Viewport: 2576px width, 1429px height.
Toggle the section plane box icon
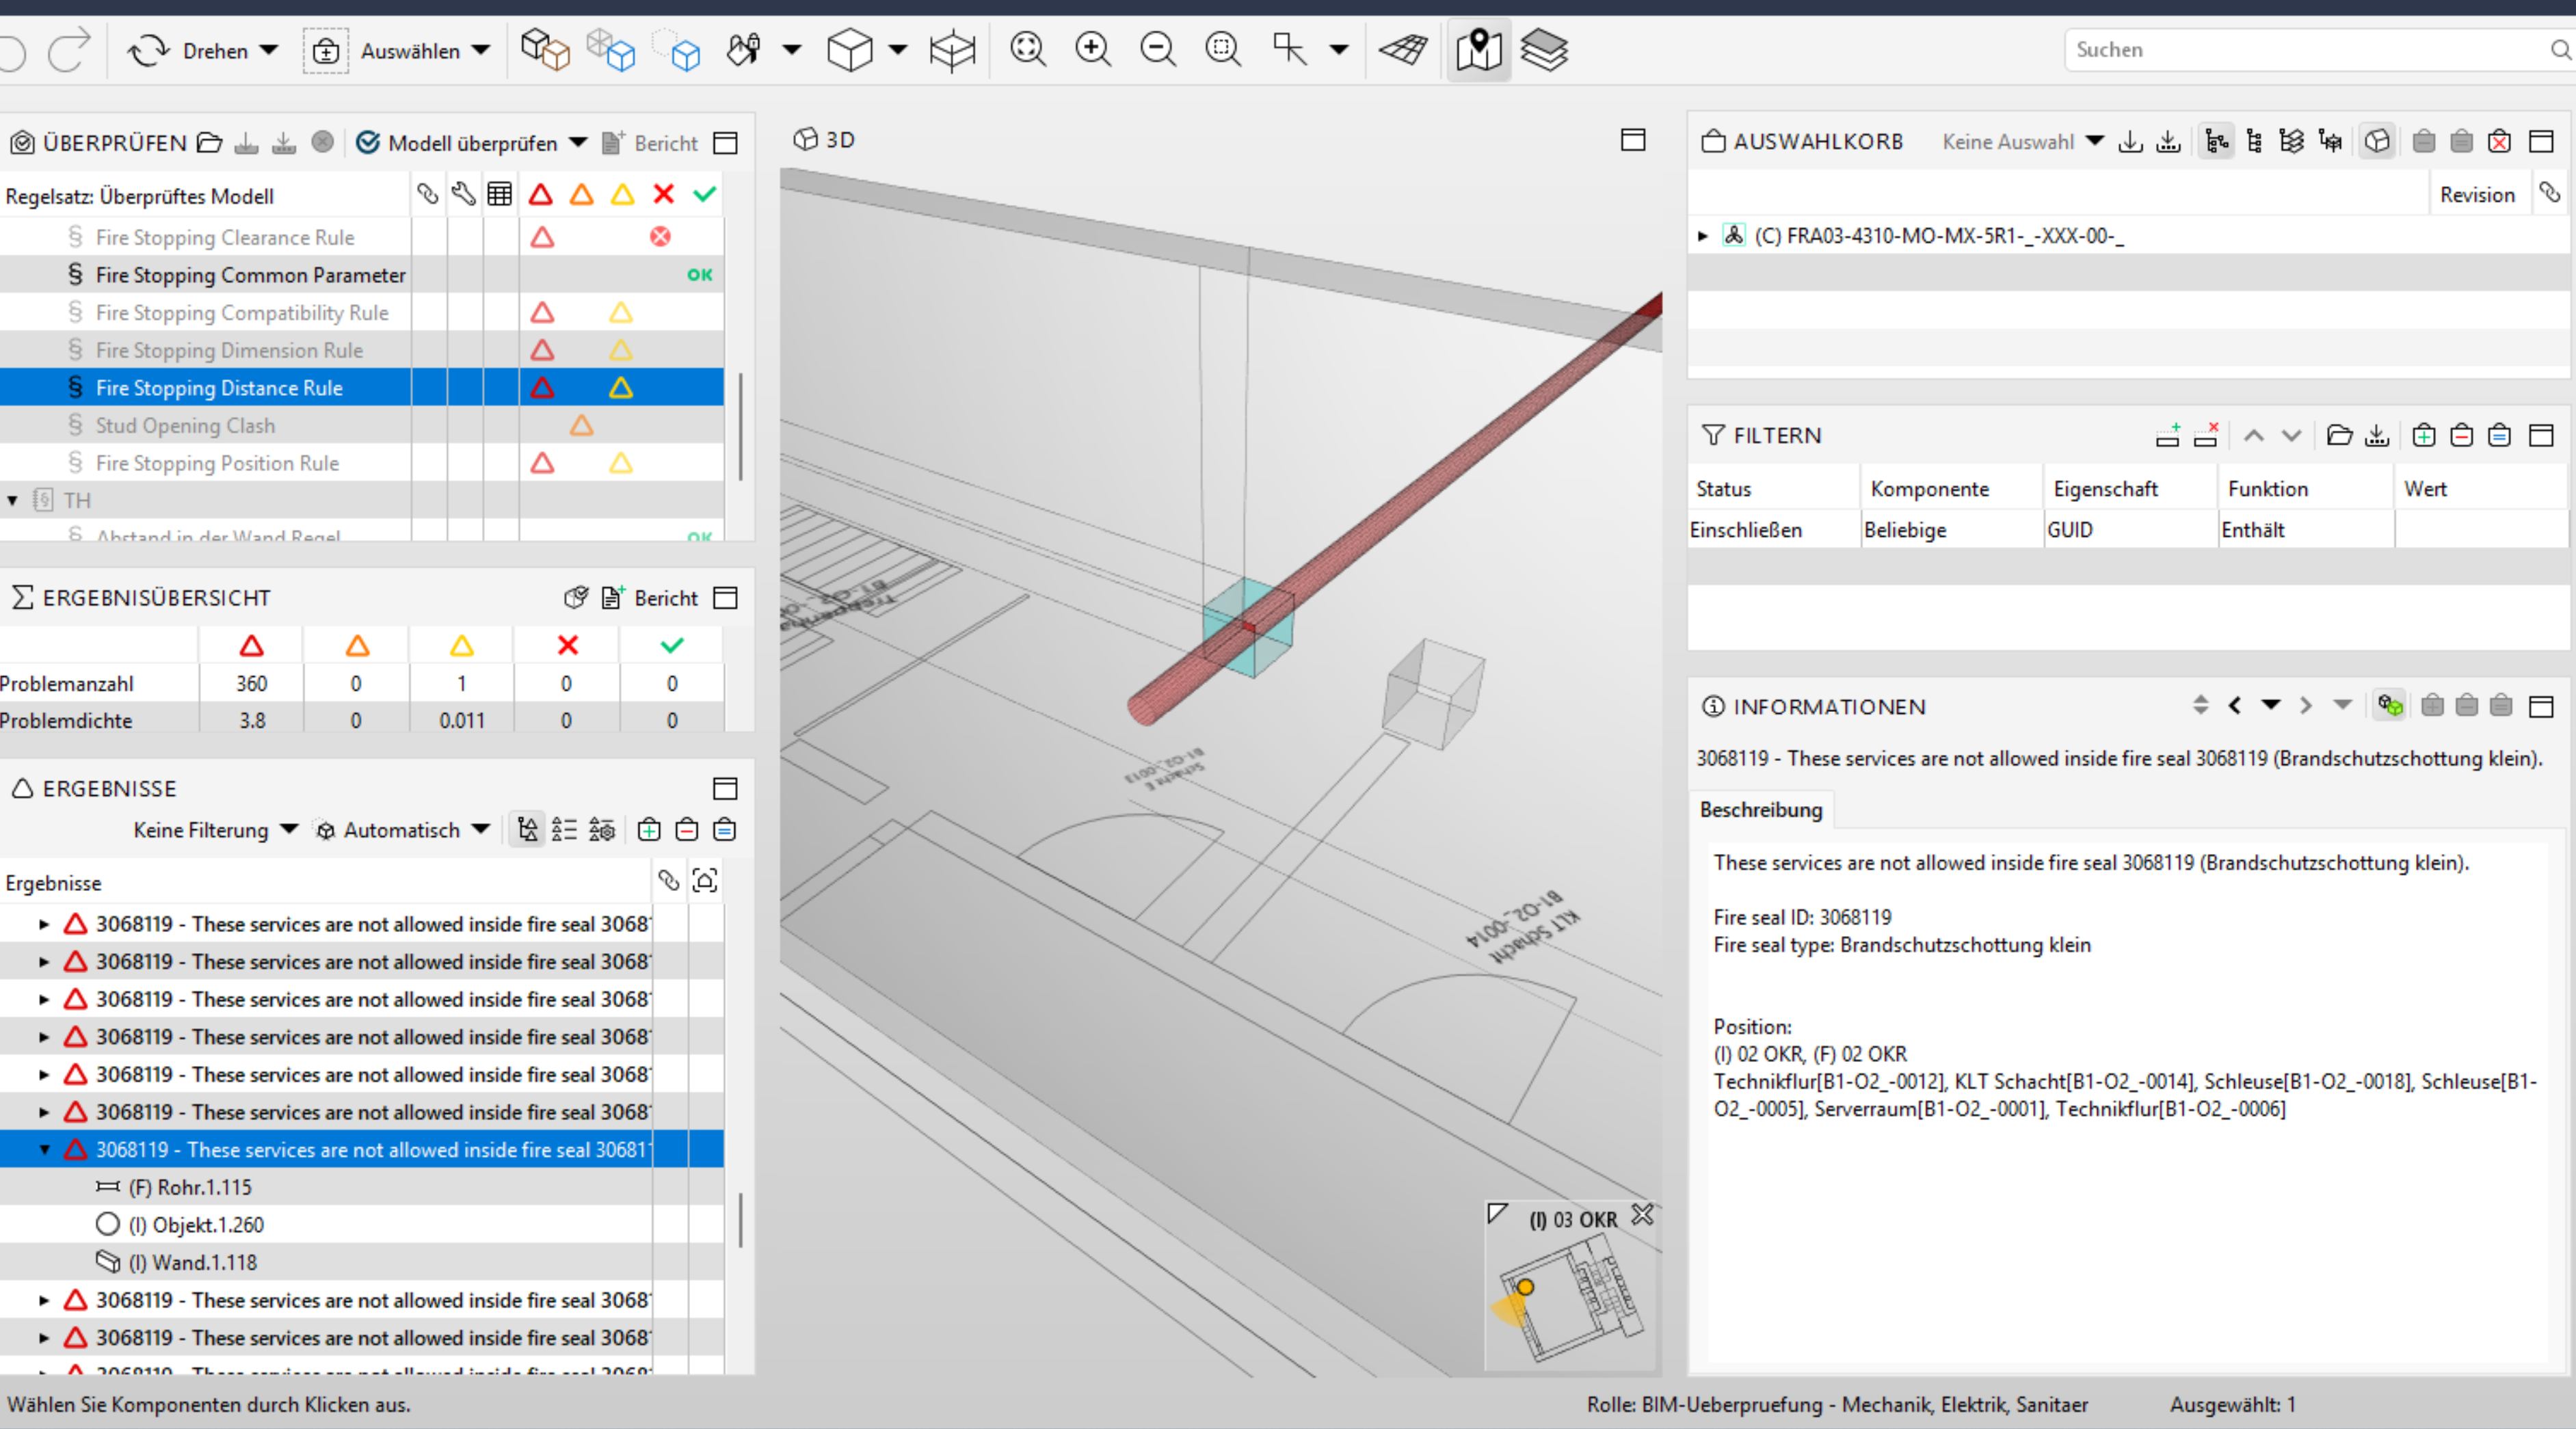pos(951,50)
